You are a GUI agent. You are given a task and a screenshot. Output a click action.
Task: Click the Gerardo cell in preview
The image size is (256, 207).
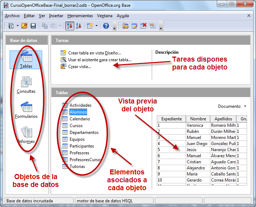click(x=198, y=180)
